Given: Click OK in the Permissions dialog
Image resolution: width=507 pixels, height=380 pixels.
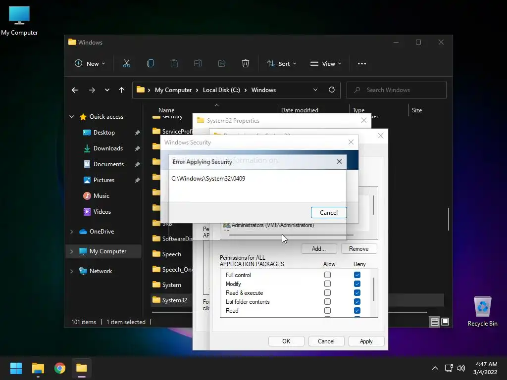Looking at the screenshot, I should click(x=286, y=341).
